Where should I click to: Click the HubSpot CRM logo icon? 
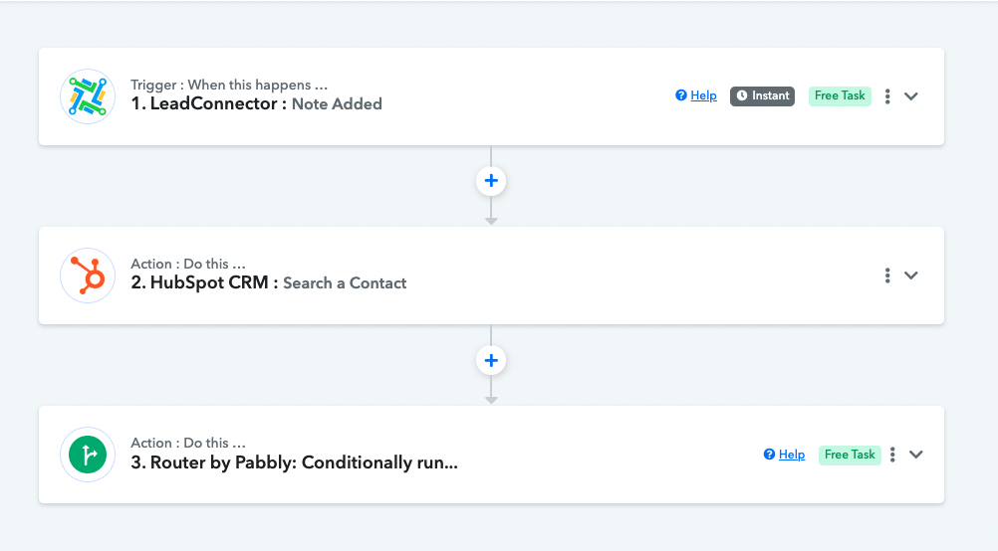[88, 275]
